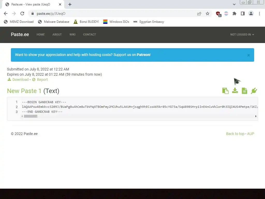Expand the NOT LOGGED IN dropdown
Image resolution: width=265 pixels, height=199 pixels.
tap(242, 34)
